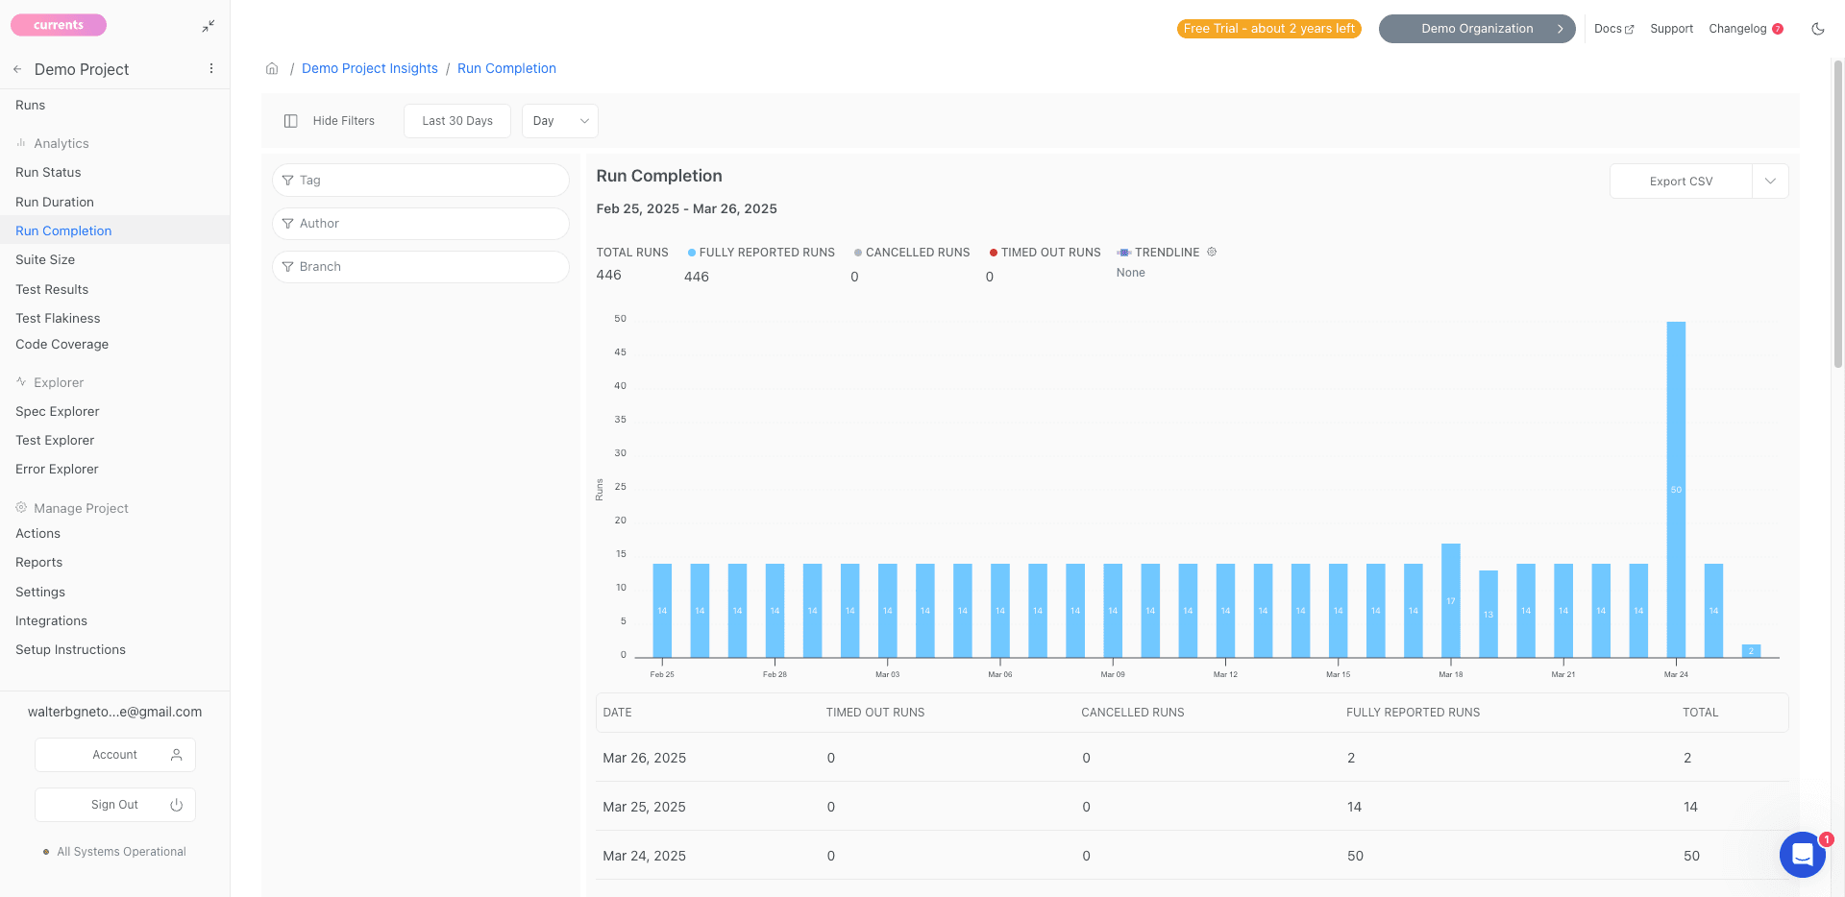Screen dimensions: 1845x897
Task: Go back using arrow beside Demo Project
Action: (x=17, y=69)
